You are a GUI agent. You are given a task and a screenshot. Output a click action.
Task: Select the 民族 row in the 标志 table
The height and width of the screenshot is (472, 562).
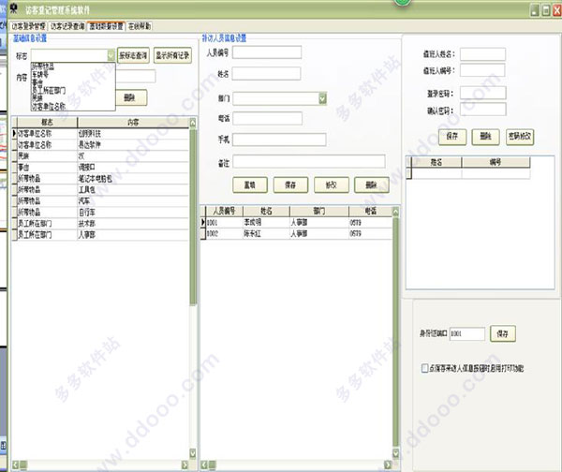101,155
